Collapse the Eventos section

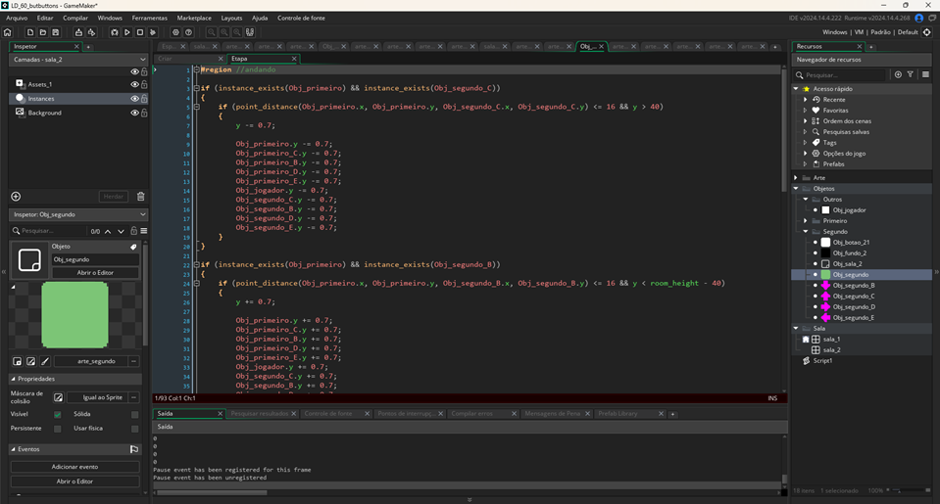(13, 449)
